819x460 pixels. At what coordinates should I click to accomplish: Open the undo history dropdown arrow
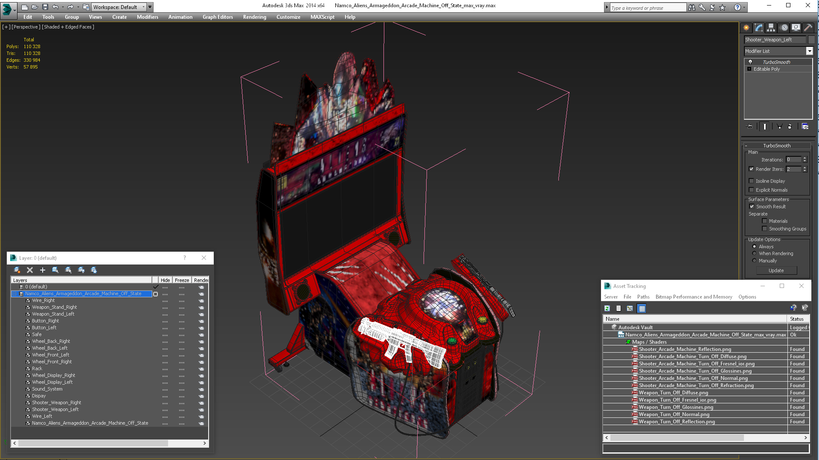tap(63, 7)
